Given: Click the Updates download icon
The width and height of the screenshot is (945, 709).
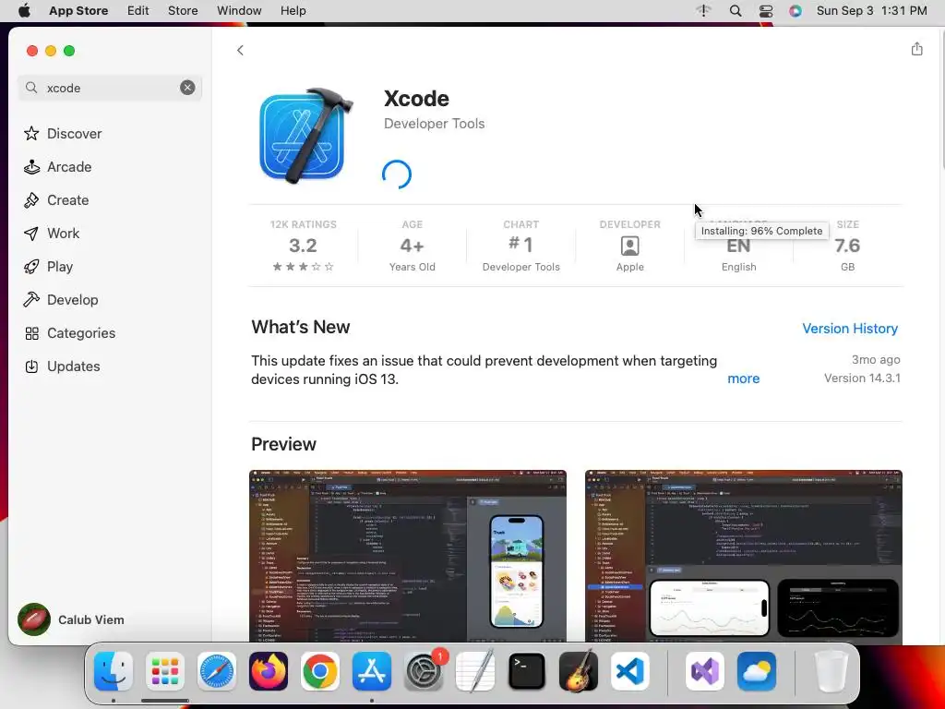Looking at the screenshot, I should tap(31, 366).
